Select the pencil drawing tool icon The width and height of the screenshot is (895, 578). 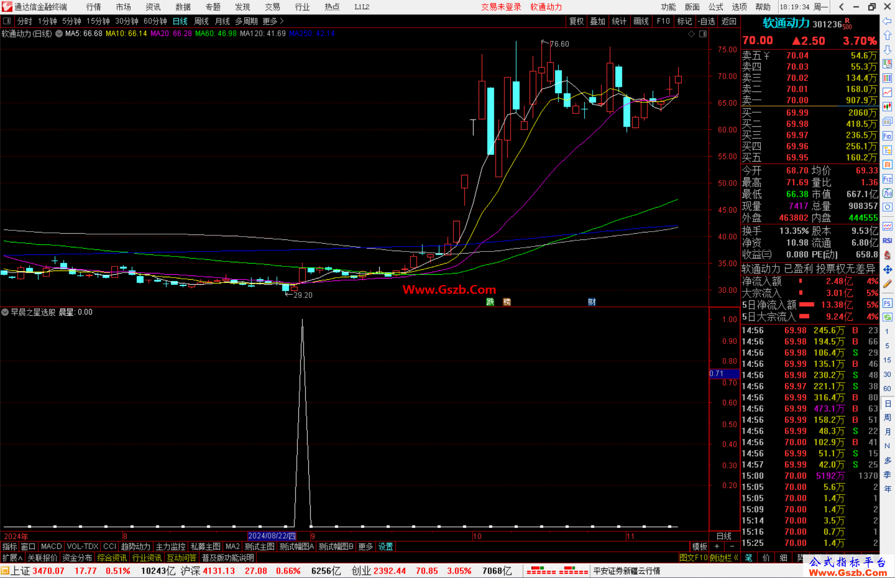887,284
